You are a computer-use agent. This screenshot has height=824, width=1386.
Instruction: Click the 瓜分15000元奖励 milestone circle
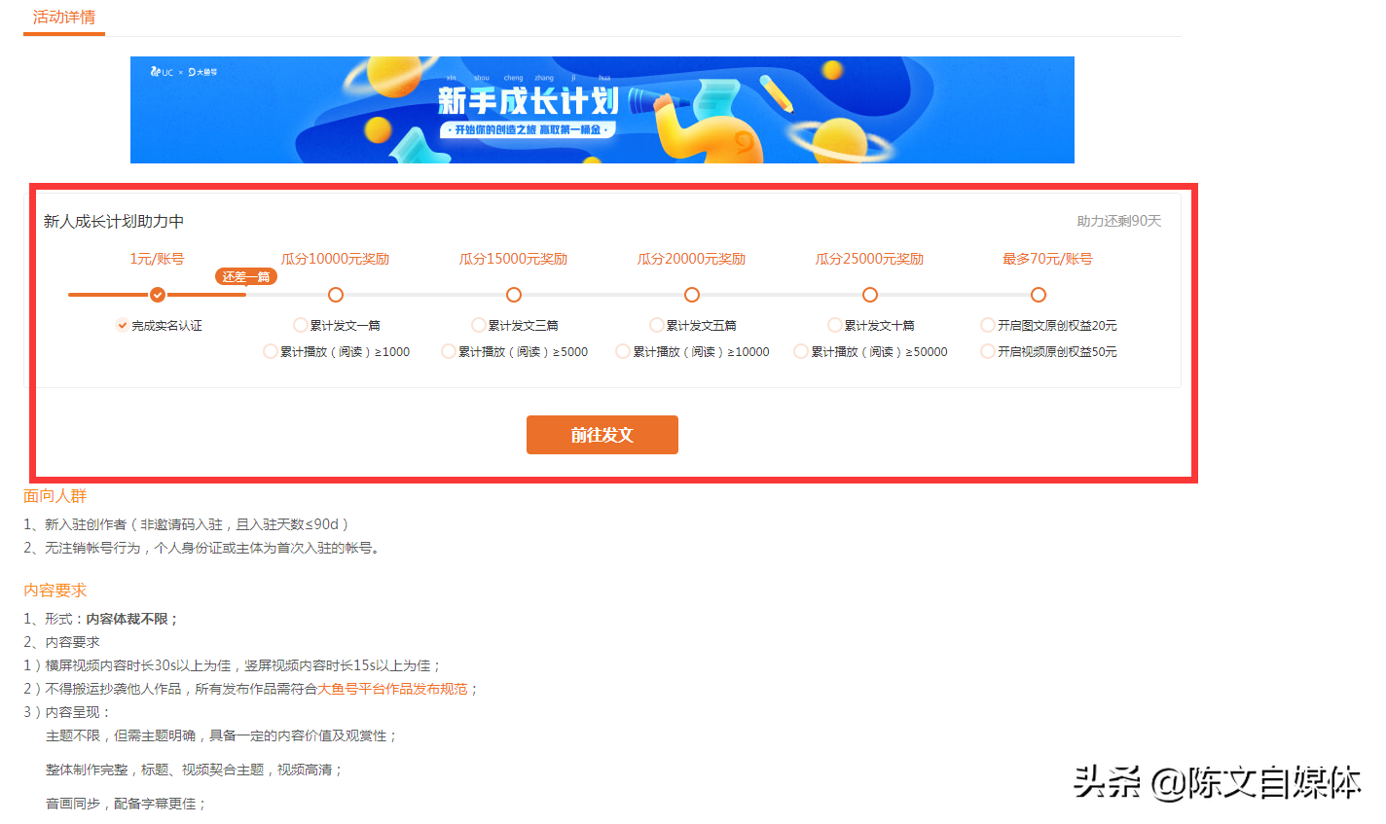tap(514, 294)
